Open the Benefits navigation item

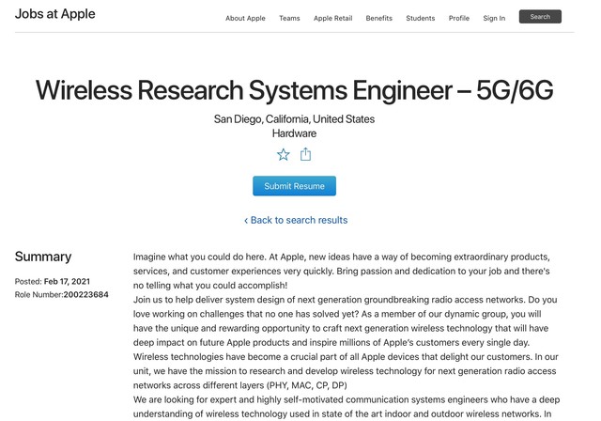coord(378,18)
